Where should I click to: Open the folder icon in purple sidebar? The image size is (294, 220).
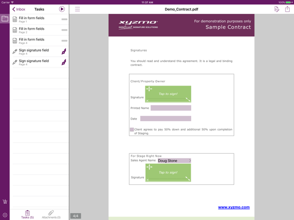coord(5,19)
